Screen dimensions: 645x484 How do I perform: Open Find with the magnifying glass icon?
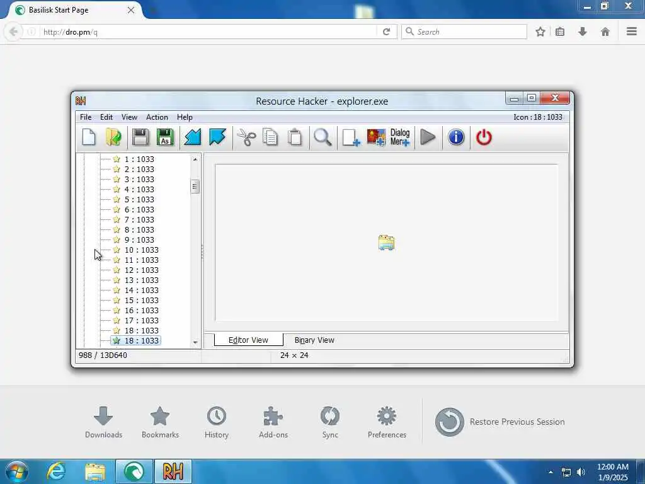(322, 137)
